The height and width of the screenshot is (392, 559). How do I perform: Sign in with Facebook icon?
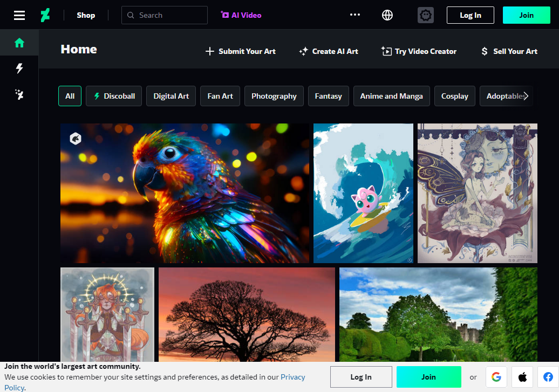548,377
